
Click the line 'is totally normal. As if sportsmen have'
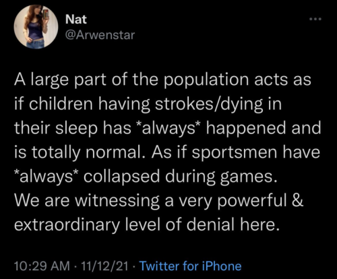click(167, 152)
